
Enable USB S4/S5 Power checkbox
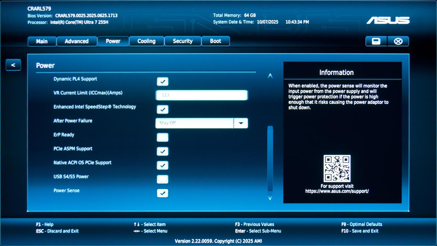click(163, 179)
